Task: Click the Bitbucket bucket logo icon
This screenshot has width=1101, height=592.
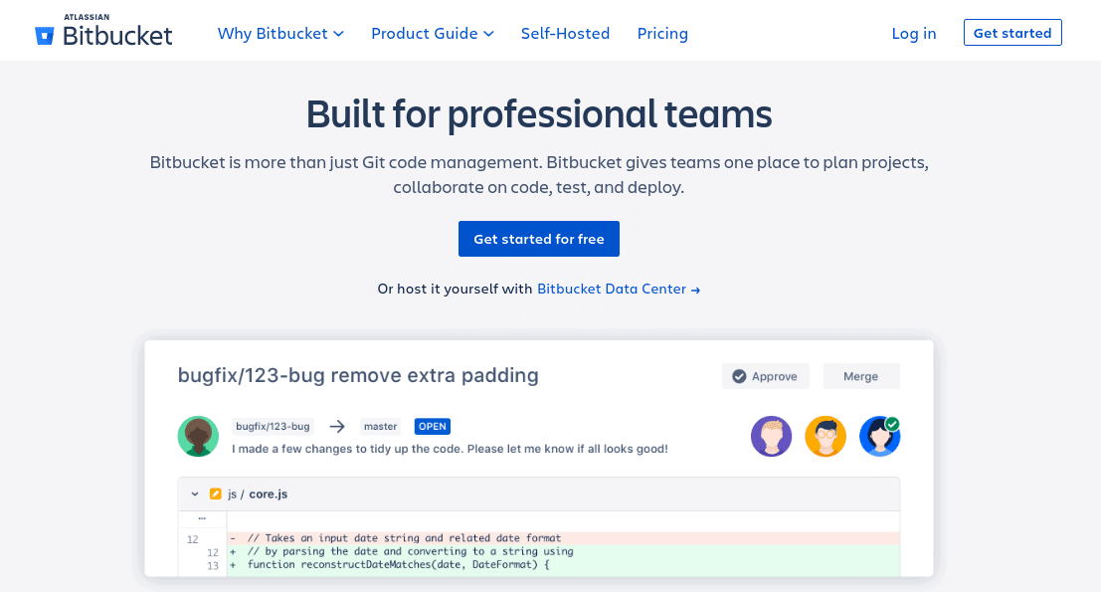Action: point(42,31)
